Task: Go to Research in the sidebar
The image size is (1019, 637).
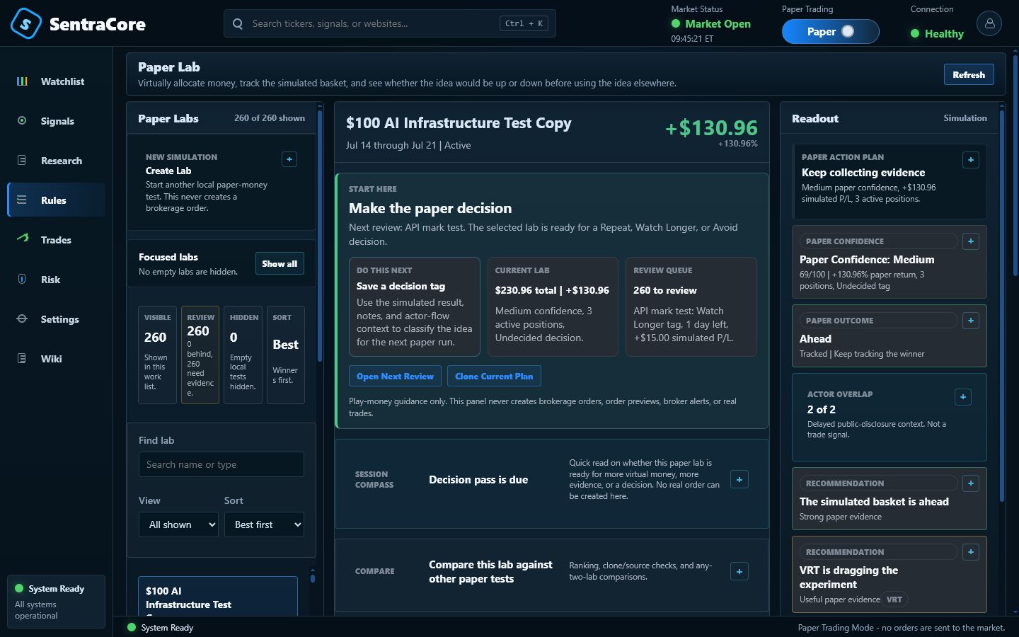Action: 57,161
